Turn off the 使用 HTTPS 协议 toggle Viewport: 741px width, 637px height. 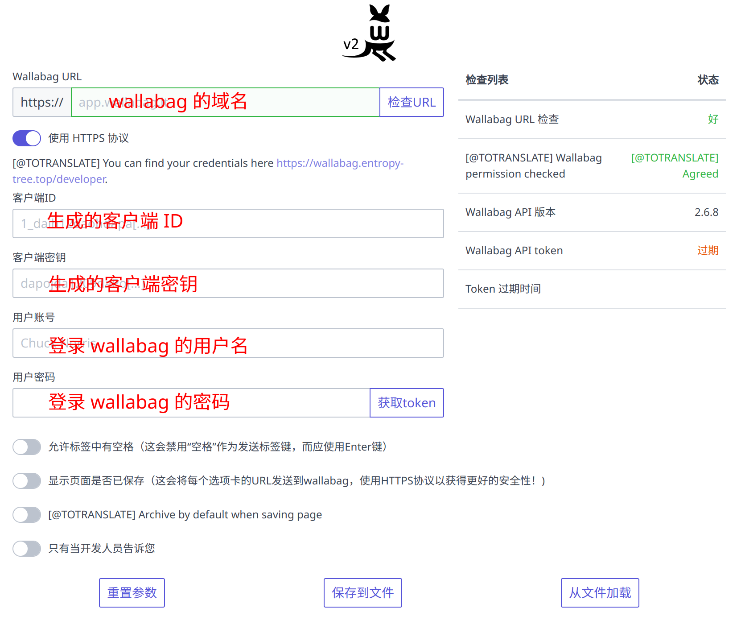click(x=27, y=138)
